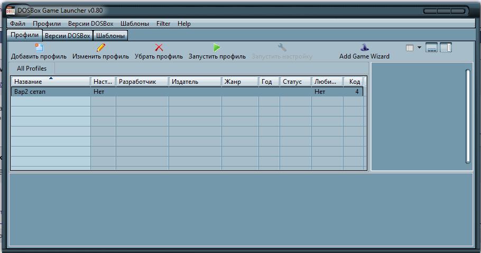Viewport: 481px width, 253px height.
Task: Open the Версии DOSBox menu
Action: [x=91, y=24]
